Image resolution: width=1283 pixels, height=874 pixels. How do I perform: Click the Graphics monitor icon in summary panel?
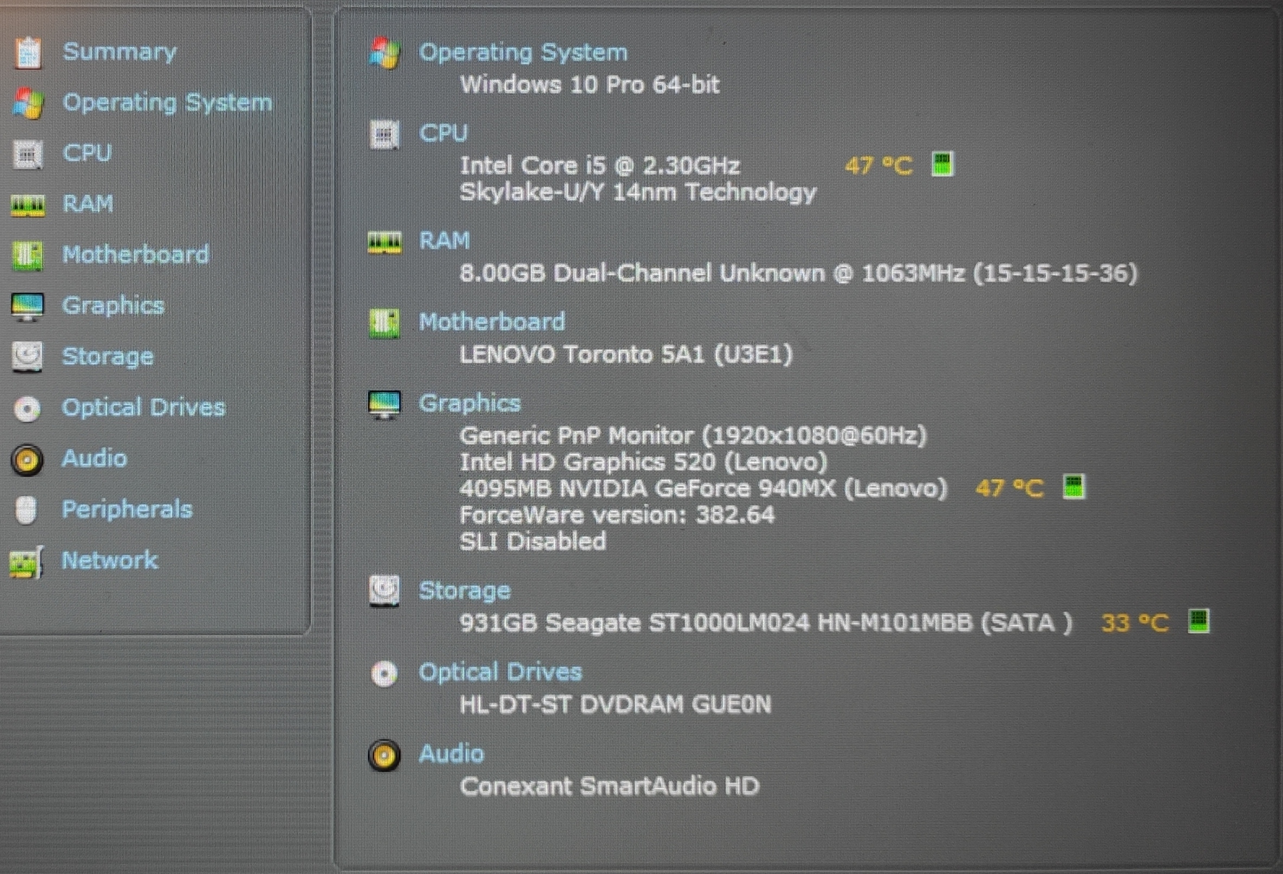click(x=385, y=404)
